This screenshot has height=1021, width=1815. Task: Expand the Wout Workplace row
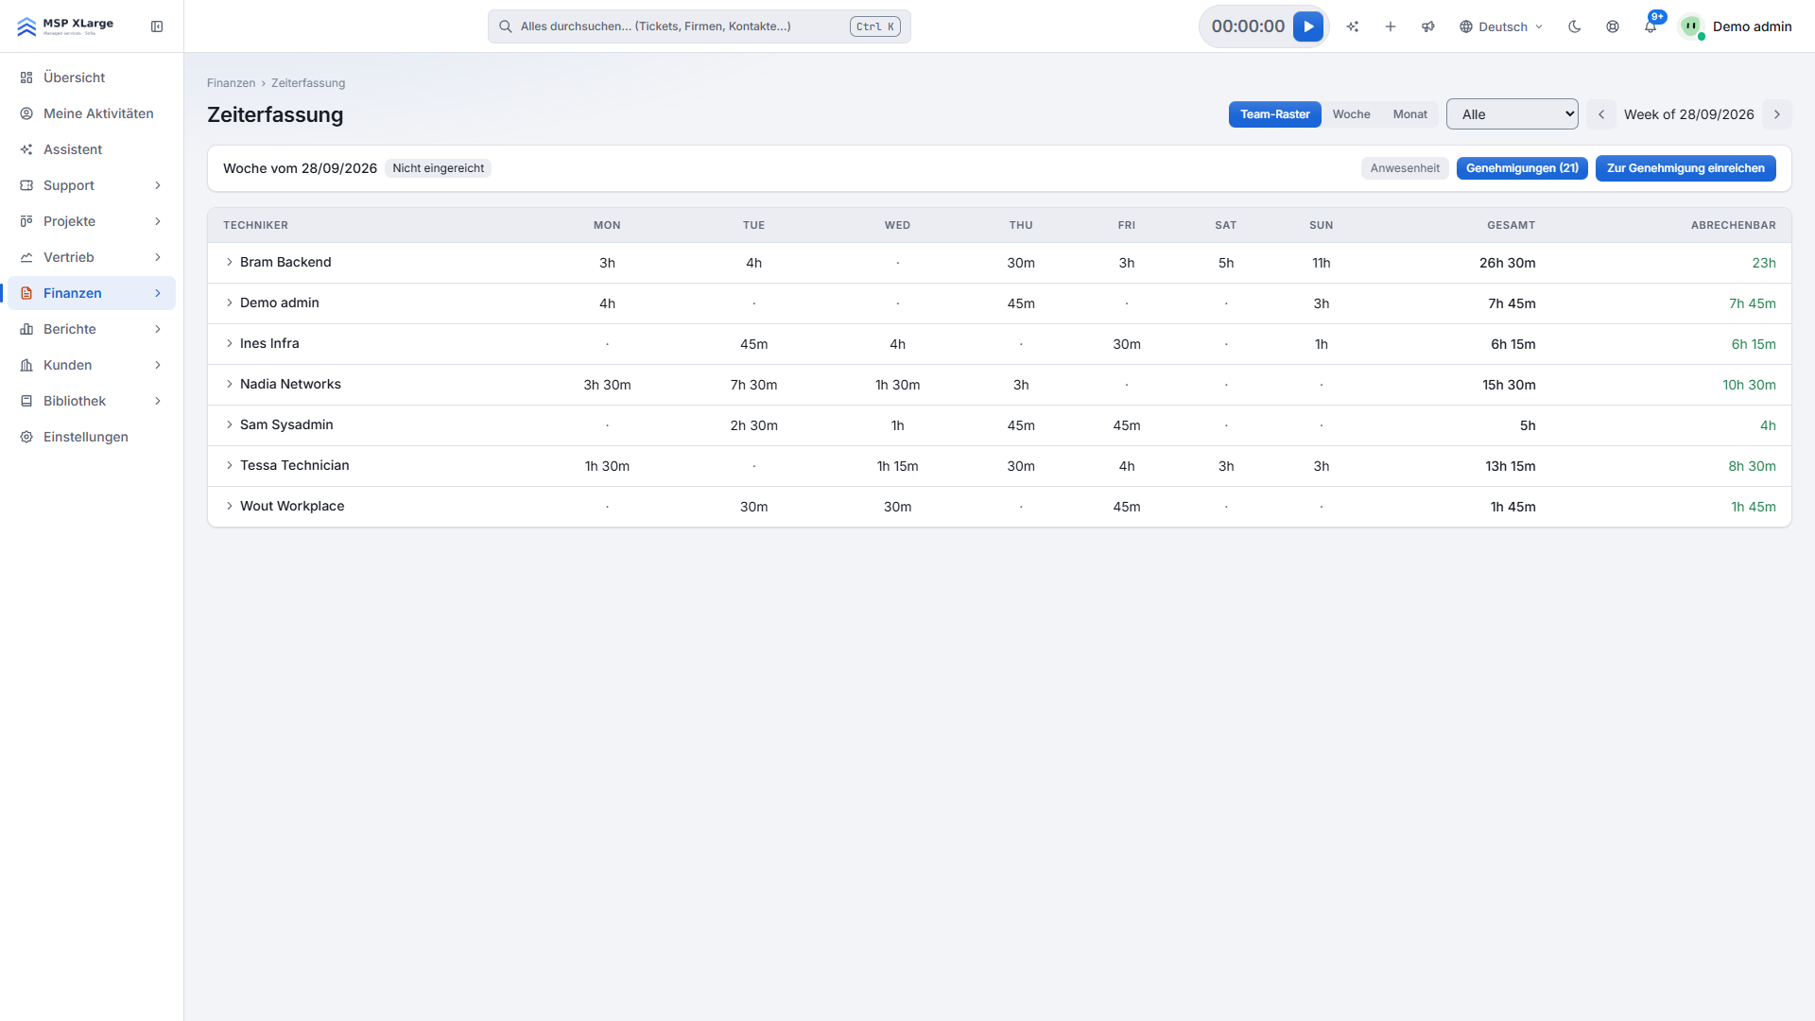[x=229, y=506]
